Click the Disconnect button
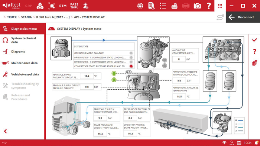Screen dimensions: 260x146 [x=243, y=17]
